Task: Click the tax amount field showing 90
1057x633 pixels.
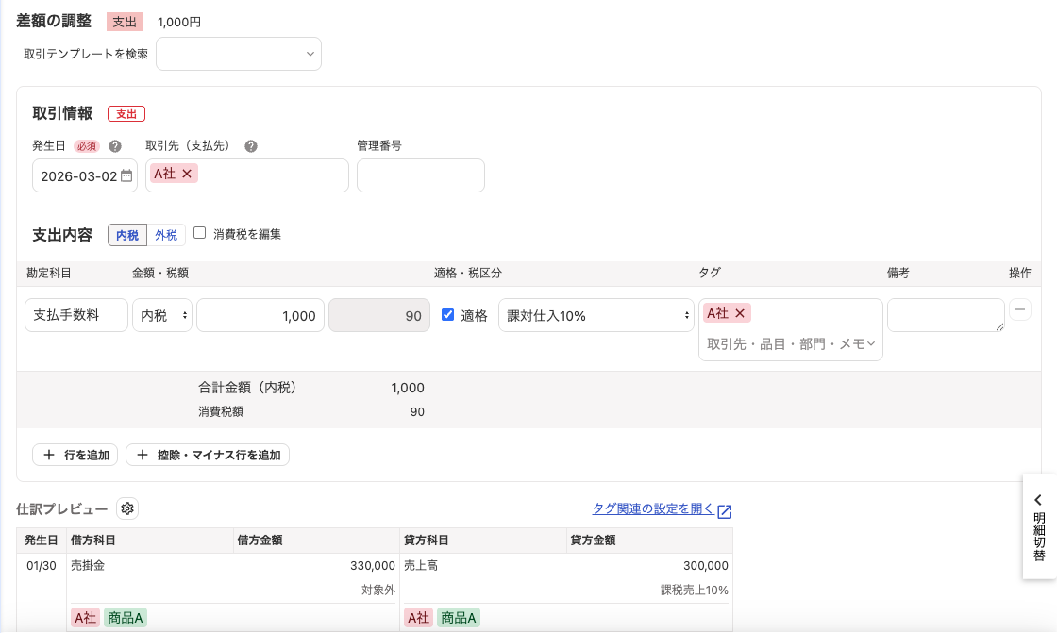Action: (x=378, y=315)
